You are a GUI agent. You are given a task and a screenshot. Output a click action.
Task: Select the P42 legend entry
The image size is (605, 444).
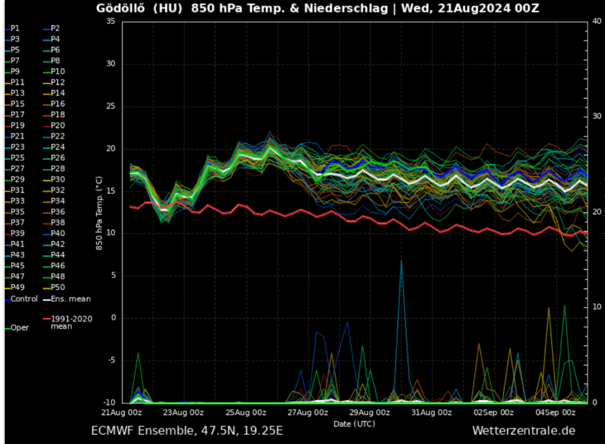[x=57, y=244]
